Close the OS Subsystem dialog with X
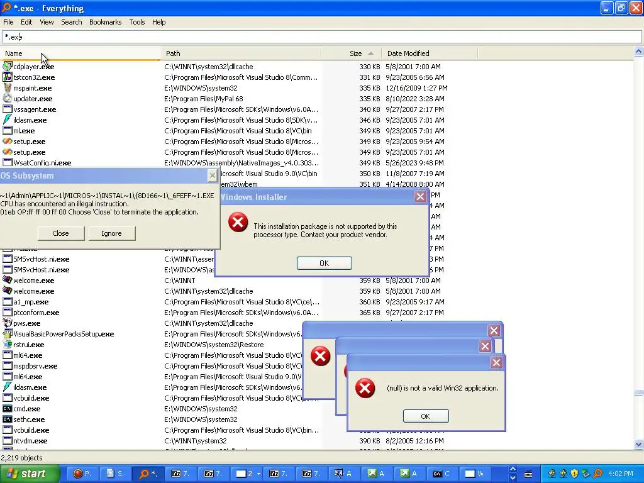 [213, 176]
